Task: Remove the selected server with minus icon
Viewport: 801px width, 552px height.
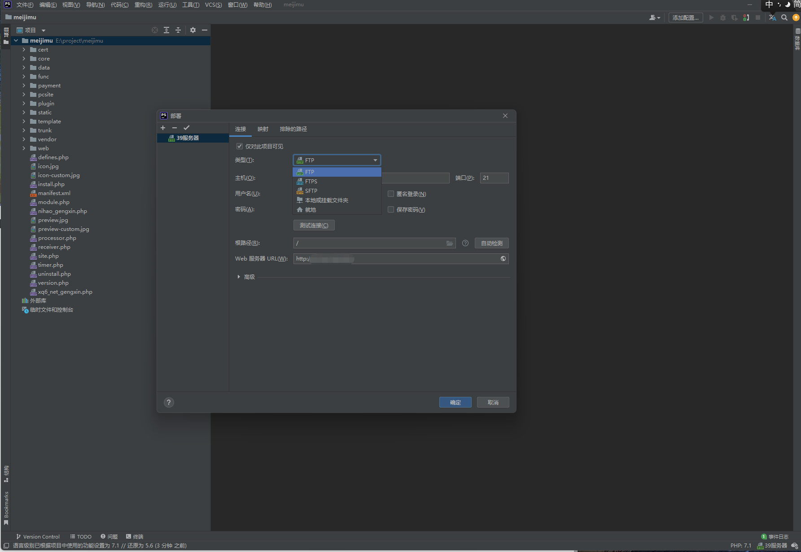Action: click(175, 128)
